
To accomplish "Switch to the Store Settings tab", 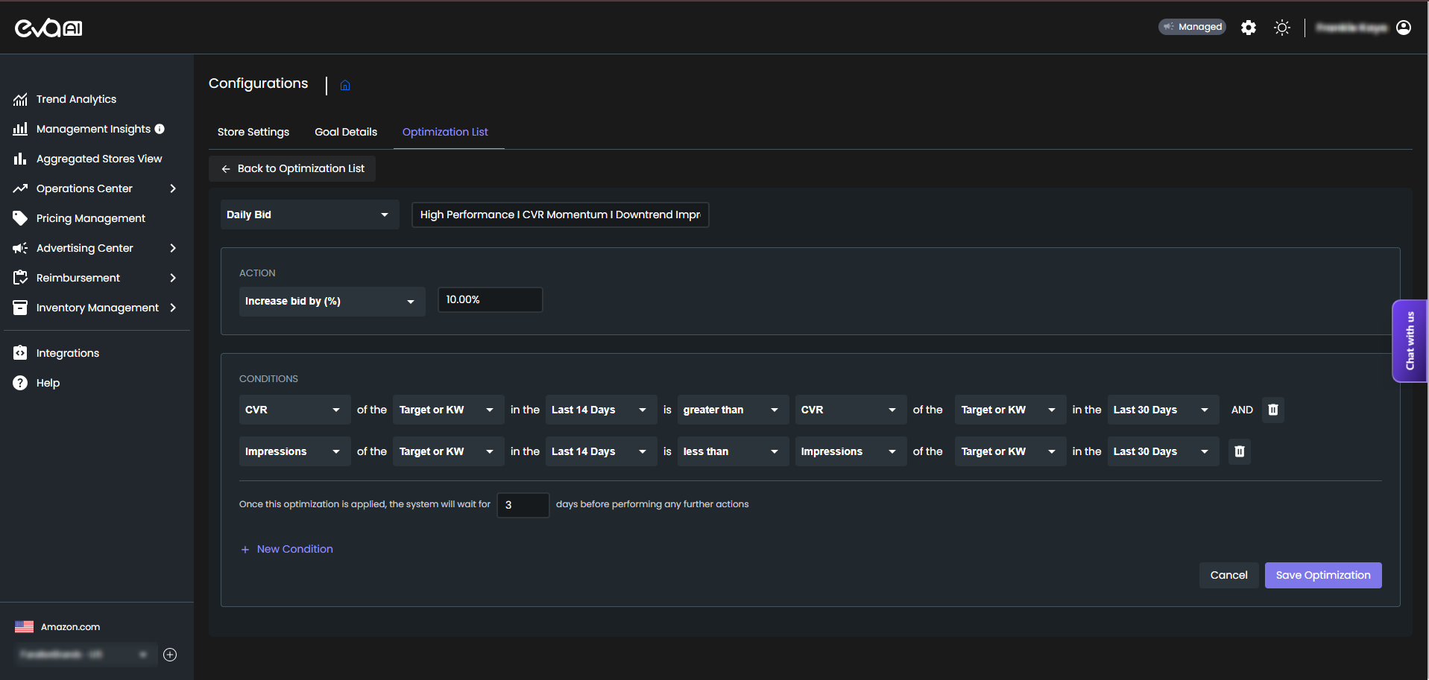I will pos(253,132).
